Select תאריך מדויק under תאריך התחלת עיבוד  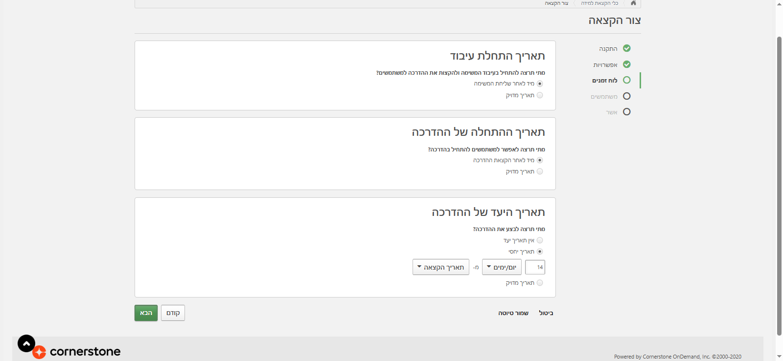[540, 95]
